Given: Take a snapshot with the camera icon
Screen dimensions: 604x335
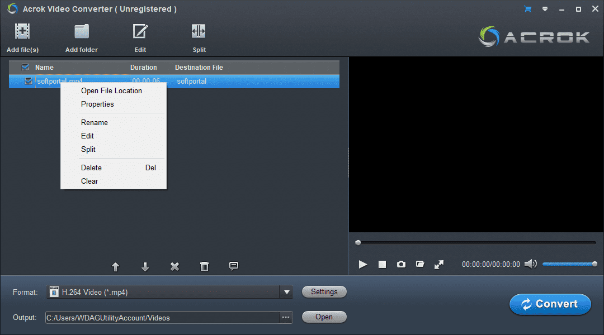Looking at the screenshot, I should [x=401, y=264].
